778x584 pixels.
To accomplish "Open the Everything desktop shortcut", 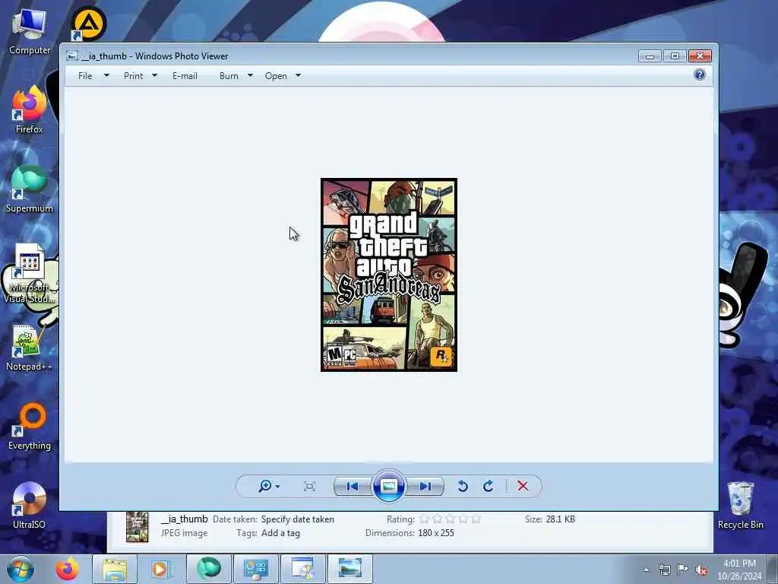I will point(30,427).
